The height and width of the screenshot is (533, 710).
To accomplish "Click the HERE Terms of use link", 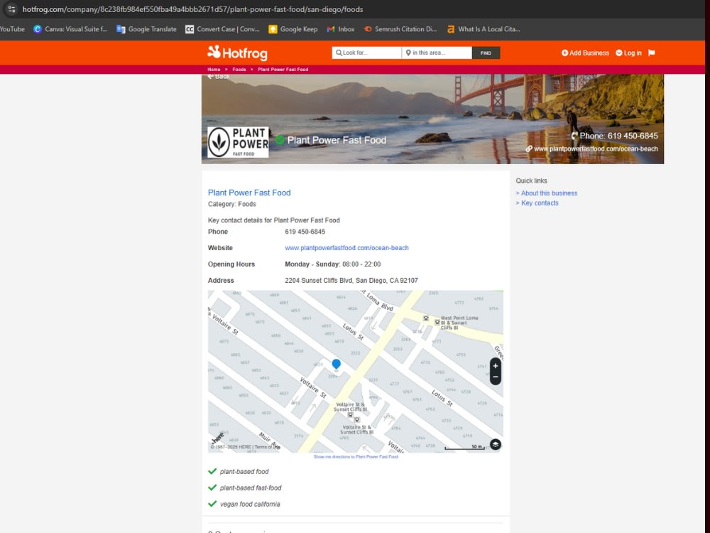I will pos(267,447).
